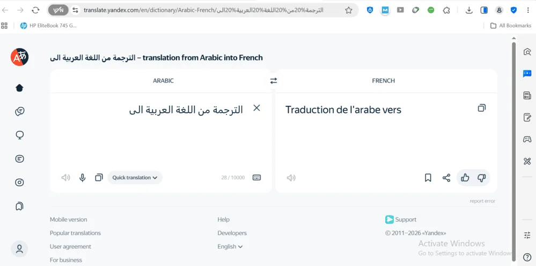Open the apps grid in bookmarks bar
The height and width of the screenshot is (266, 536).
[x=4, y=26]
